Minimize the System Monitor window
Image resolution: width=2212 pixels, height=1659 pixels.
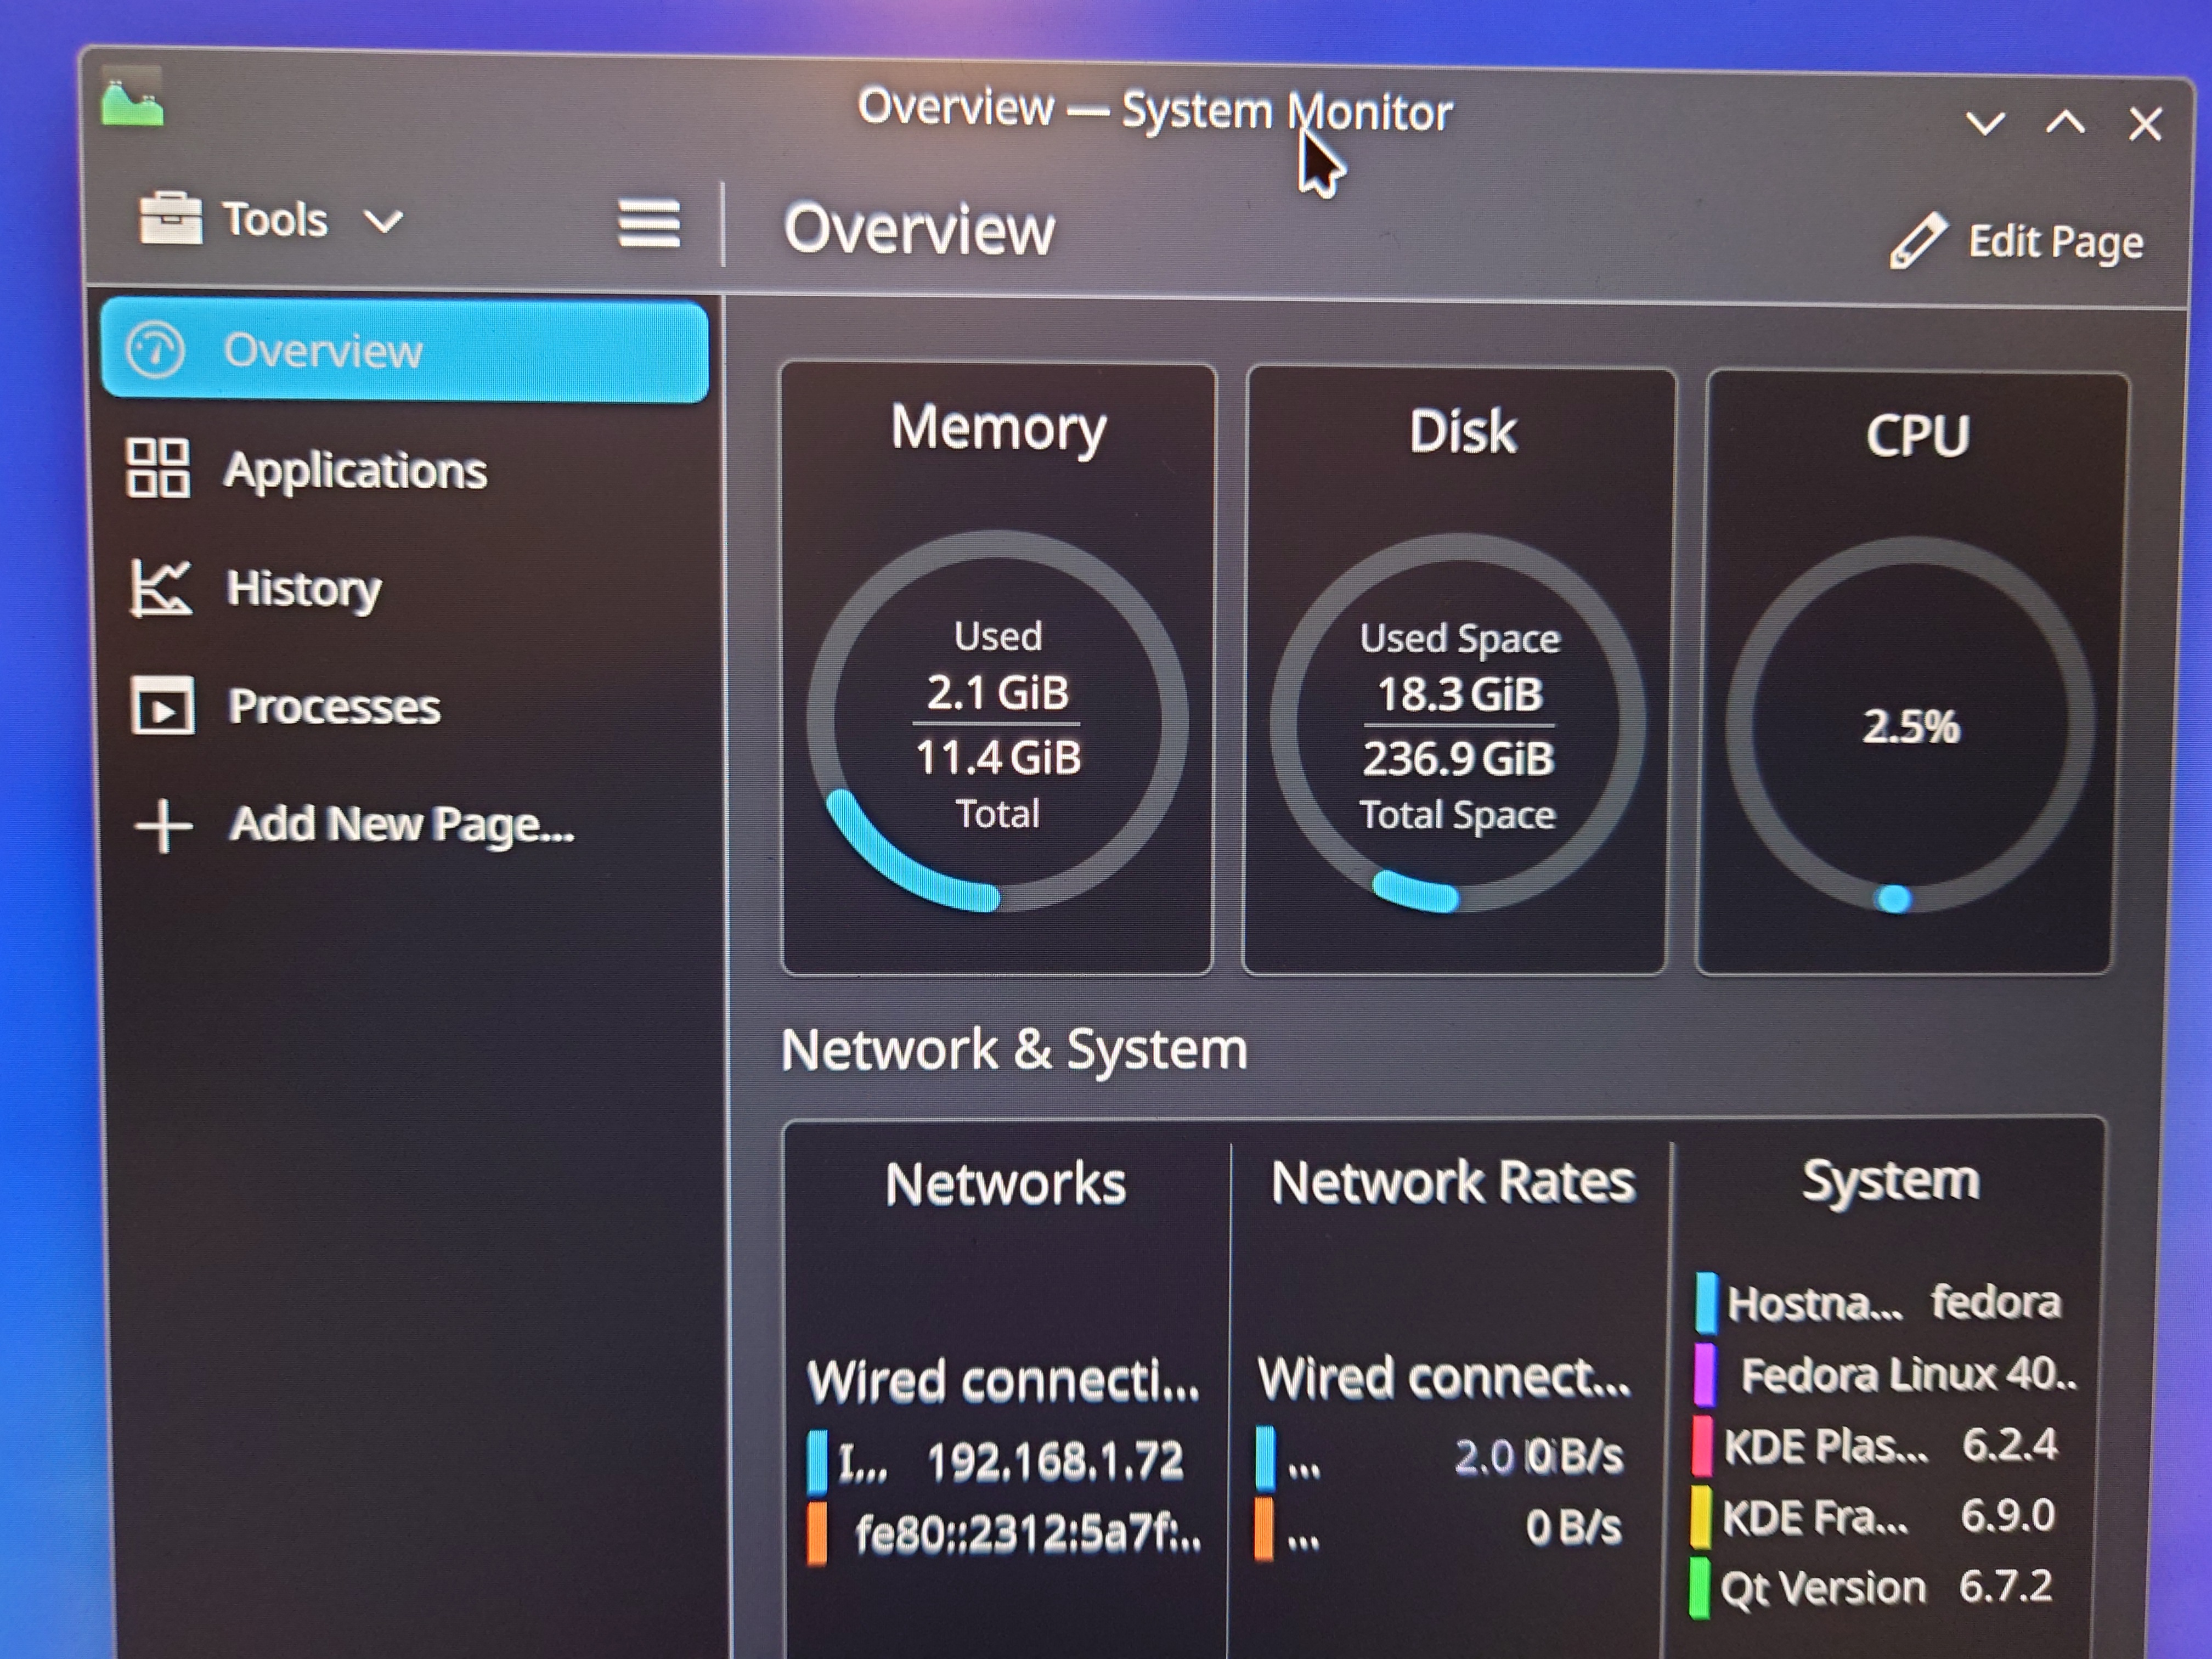click(1984, 123)
